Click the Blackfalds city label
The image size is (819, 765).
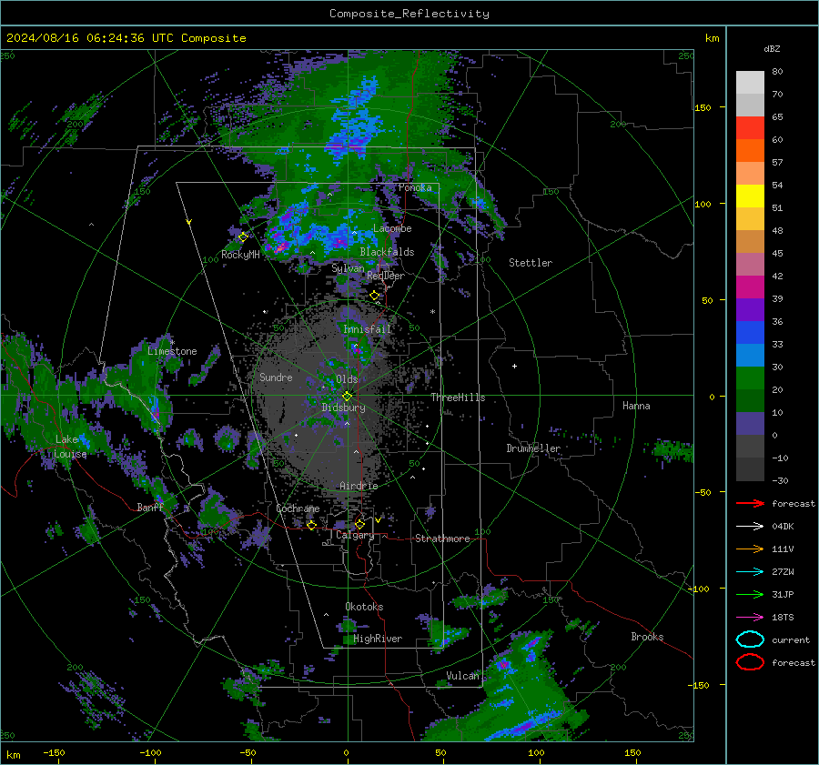(387, 252)
